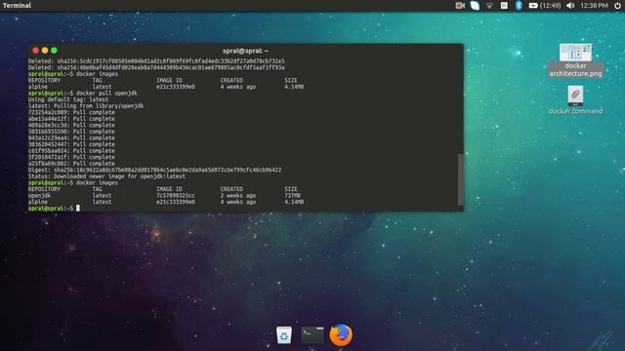Viewport: 625px width, 351px height.
Task: Click 'Status: Downloaded newer image' line
Action: (x=106, y=176)
